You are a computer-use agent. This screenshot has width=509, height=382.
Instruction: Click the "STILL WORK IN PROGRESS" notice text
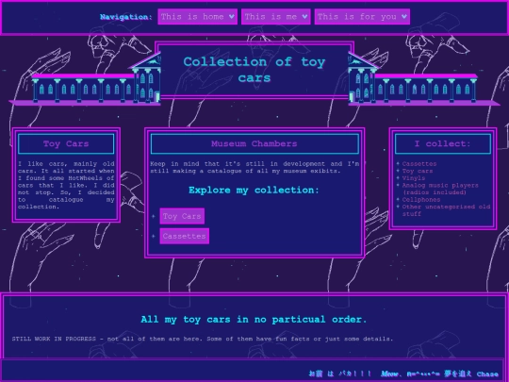pos(203,339)
